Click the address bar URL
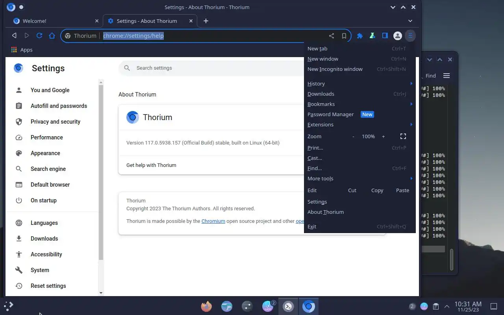Image resolution: width=504 pixels, height=315 pixels. (133, 36)
